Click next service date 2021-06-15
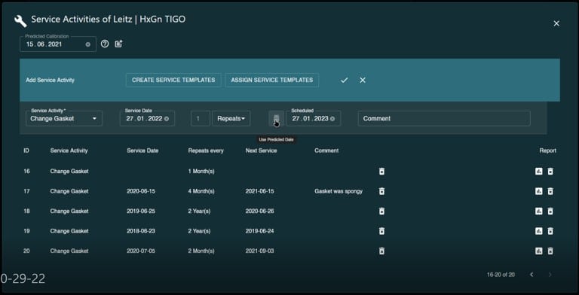 (x=259, y=191)
